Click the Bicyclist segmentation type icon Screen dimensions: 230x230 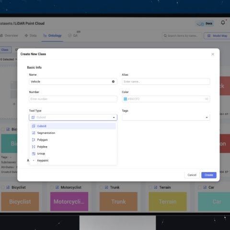pos(8,187)
